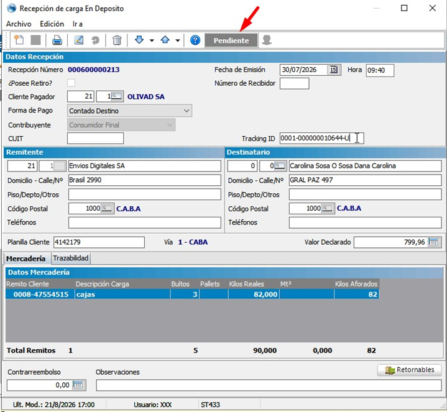Click Destinatario search lookup icon
Viewport: 447px width, 412px height.
(280, 165)
